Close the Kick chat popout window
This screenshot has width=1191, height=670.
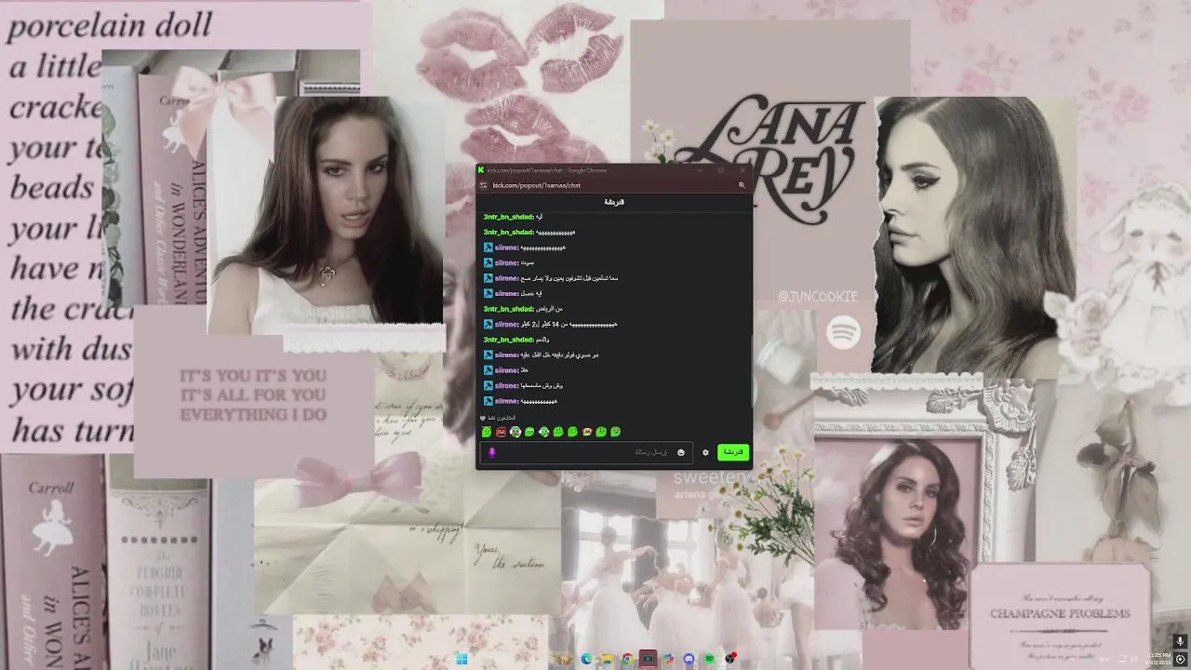point(742,170)
